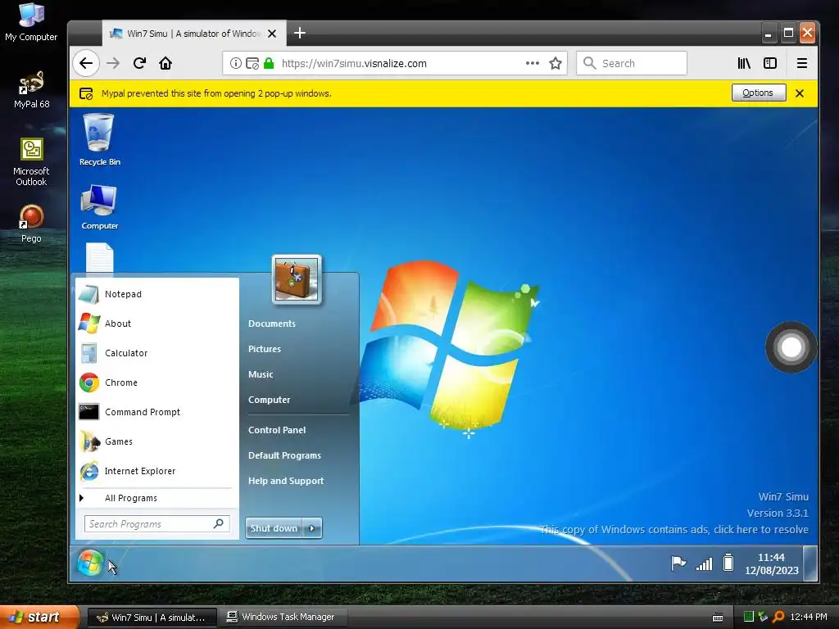Click the Action Center flag icon
The image size is (839, 629).
(x=678, y=563)
